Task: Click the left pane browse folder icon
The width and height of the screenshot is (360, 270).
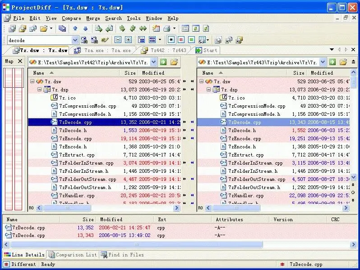Action: tap(174, 62)
